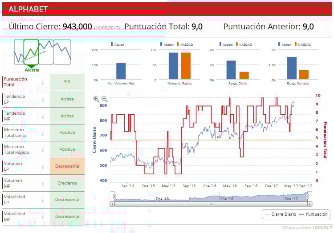Screen dimensions: 334x233
Task: Click blue Accion bar in Rango Diario chart
Action: click(231, 70)
